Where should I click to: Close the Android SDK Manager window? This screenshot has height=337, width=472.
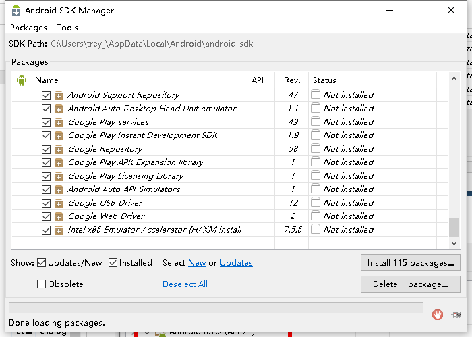451,10
